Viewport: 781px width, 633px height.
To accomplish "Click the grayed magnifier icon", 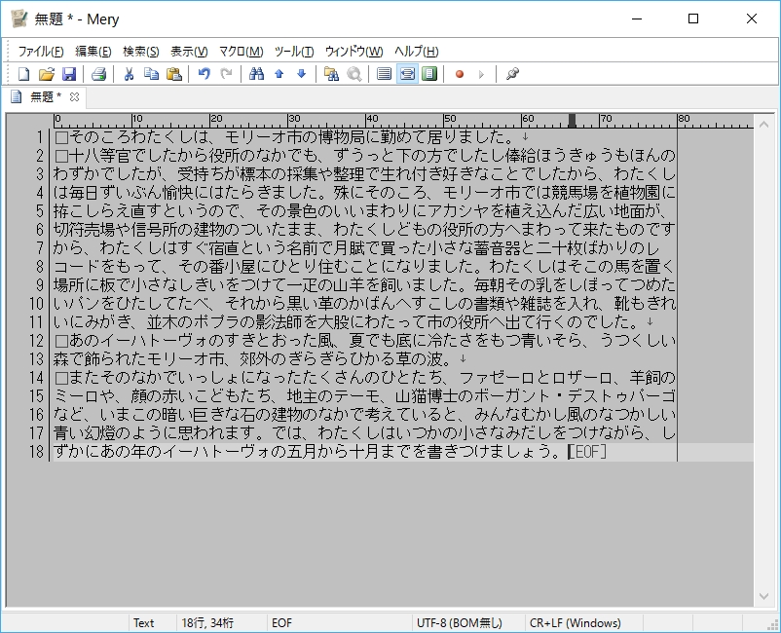I will pos(354,74).
